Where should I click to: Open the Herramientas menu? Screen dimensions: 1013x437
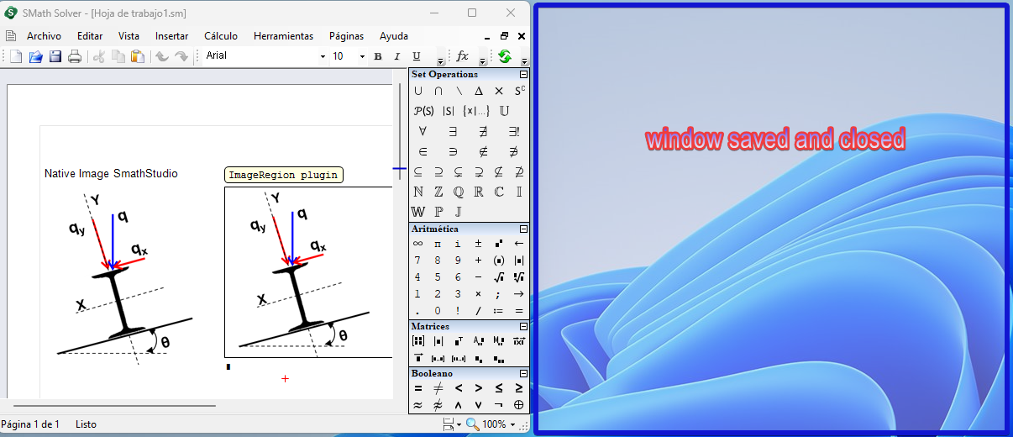(x=283, y=36)
